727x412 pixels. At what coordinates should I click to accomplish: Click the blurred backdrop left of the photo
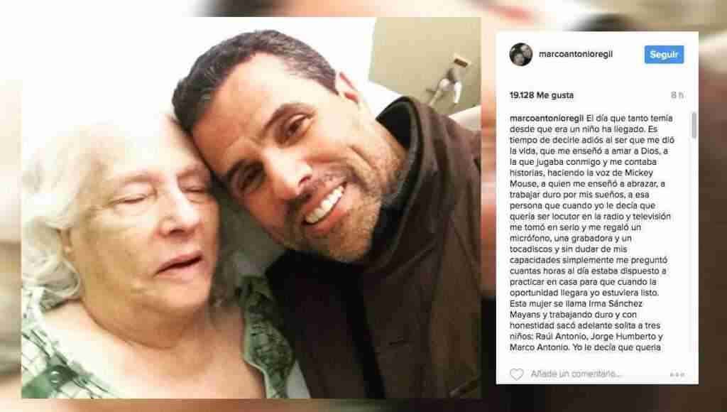pos(10,209)
